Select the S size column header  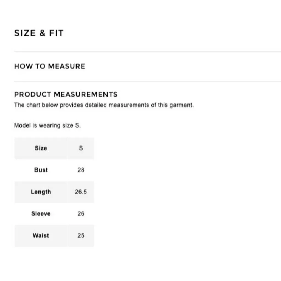coord(81,148)
